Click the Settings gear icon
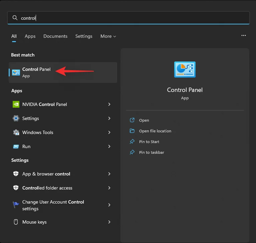 [x=16, y=118]
